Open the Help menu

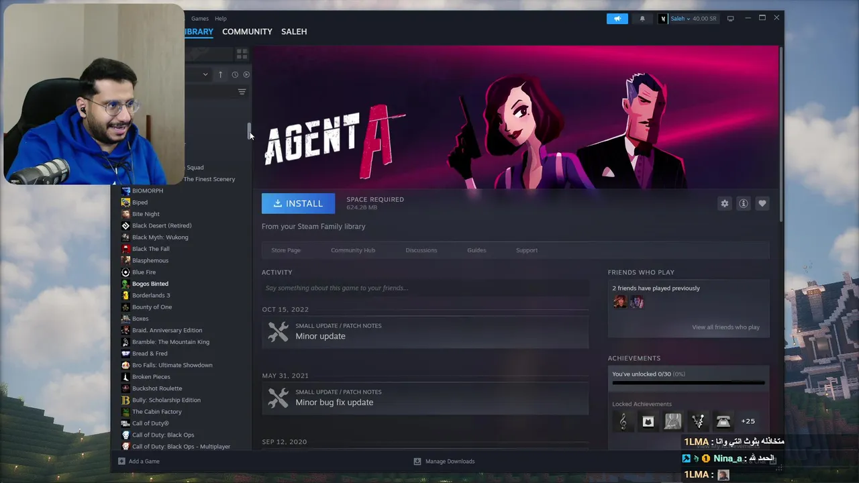tap(221, 19)
